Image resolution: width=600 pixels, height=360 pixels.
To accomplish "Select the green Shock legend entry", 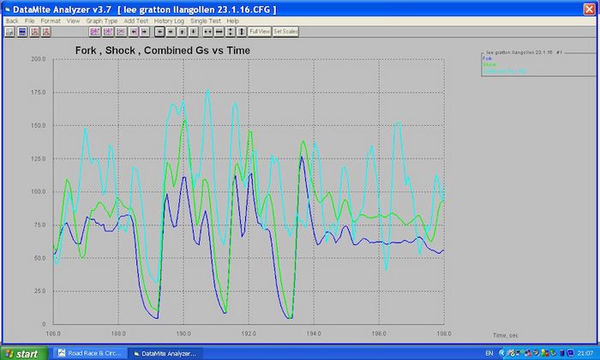I will pos(489,64).
